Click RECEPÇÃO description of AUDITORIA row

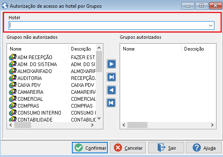point(83,78)
